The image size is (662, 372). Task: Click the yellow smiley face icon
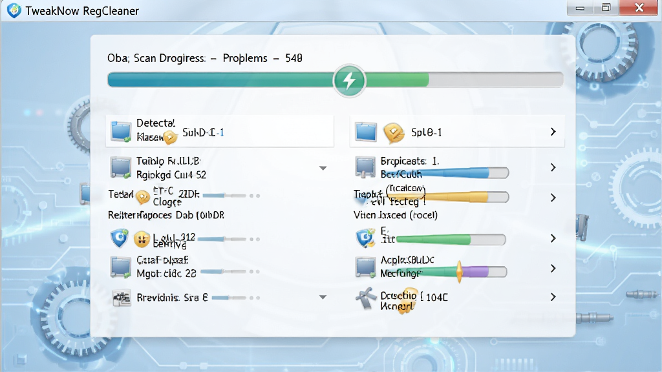coord(142,240)
